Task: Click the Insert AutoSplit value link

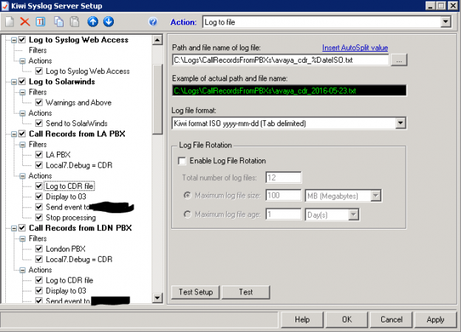Action: pos(355,47)
